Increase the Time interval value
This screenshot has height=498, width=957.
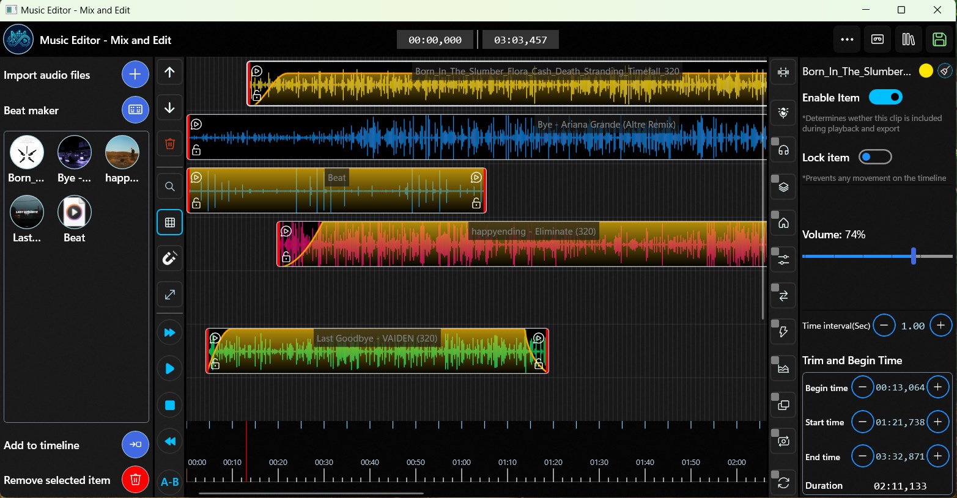[x=941, y=325]
